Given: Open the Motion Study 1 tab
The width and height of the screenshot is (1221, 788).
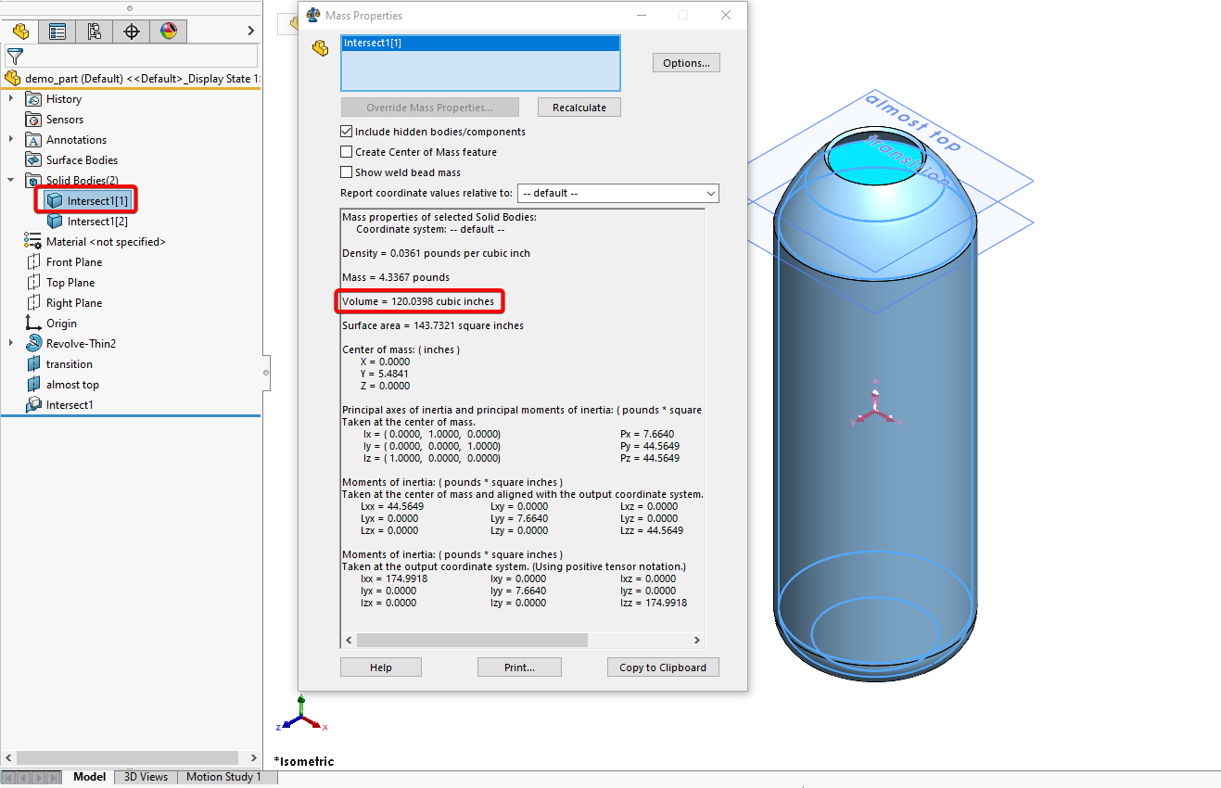Looking at the screenshot, I should pos(223,777).
